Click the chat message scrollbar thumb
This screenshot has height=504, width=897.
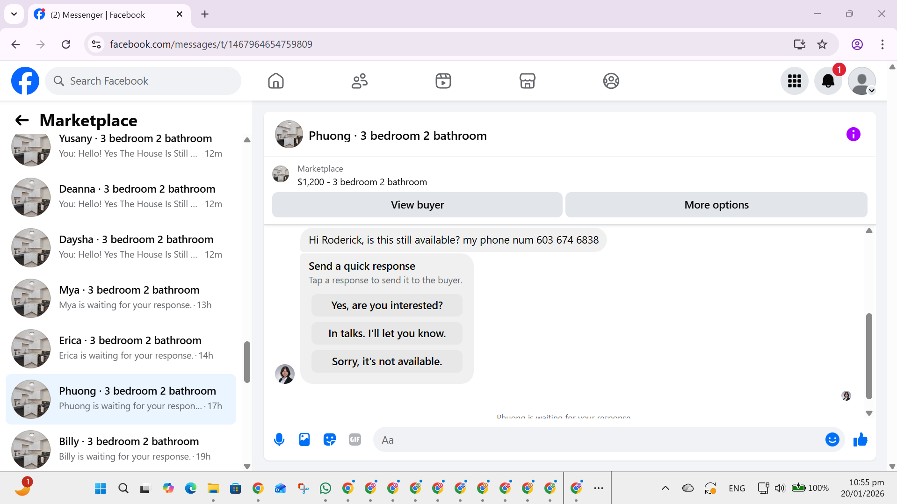pos(869,356)
